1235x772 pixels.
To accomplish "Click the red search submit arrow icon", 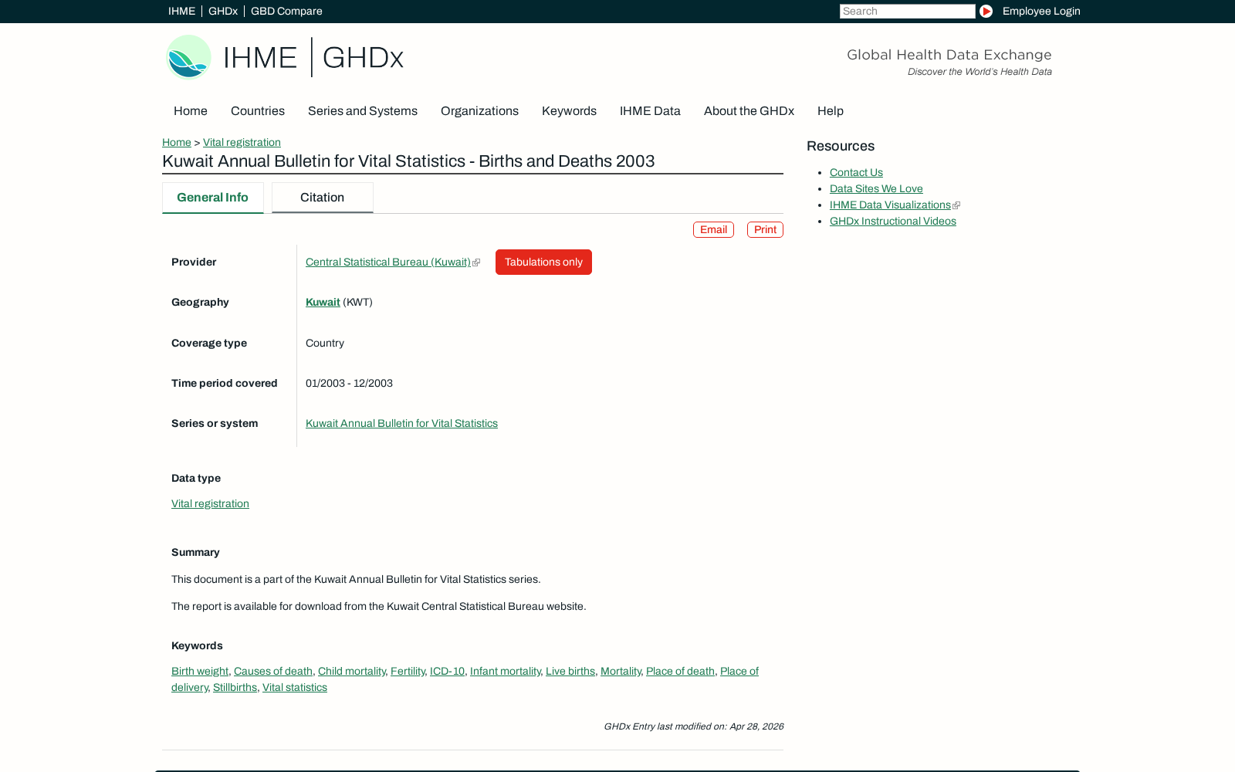I will coord(986,11).
